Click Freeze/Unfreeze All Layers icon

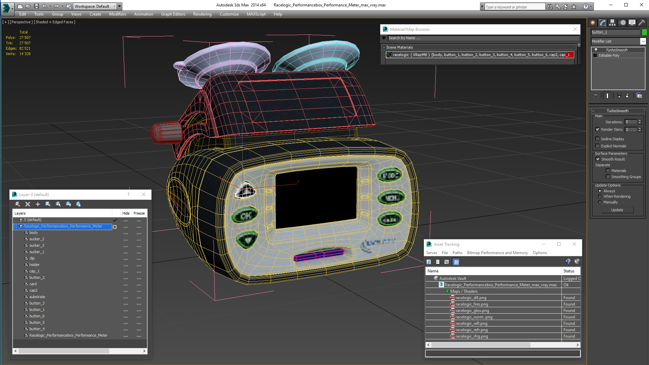tap(78, 204)
